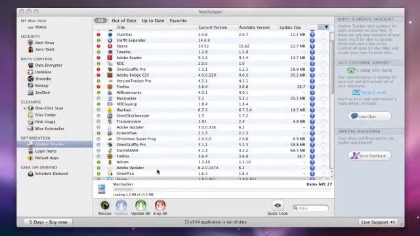Screen dimensions: 420x236
Task: Select the HDCleanUp row
Action: click(211, 104)
